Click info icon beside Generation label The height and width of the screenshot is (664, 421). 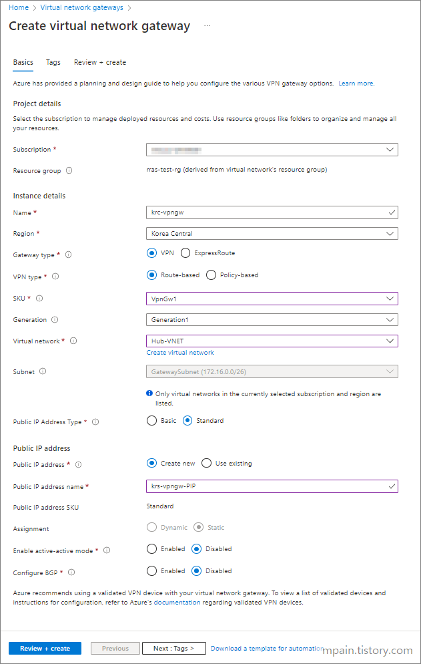point(55,320)
